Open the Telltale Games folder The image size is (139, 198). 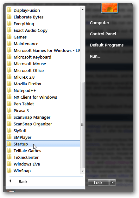pos(43,151)
